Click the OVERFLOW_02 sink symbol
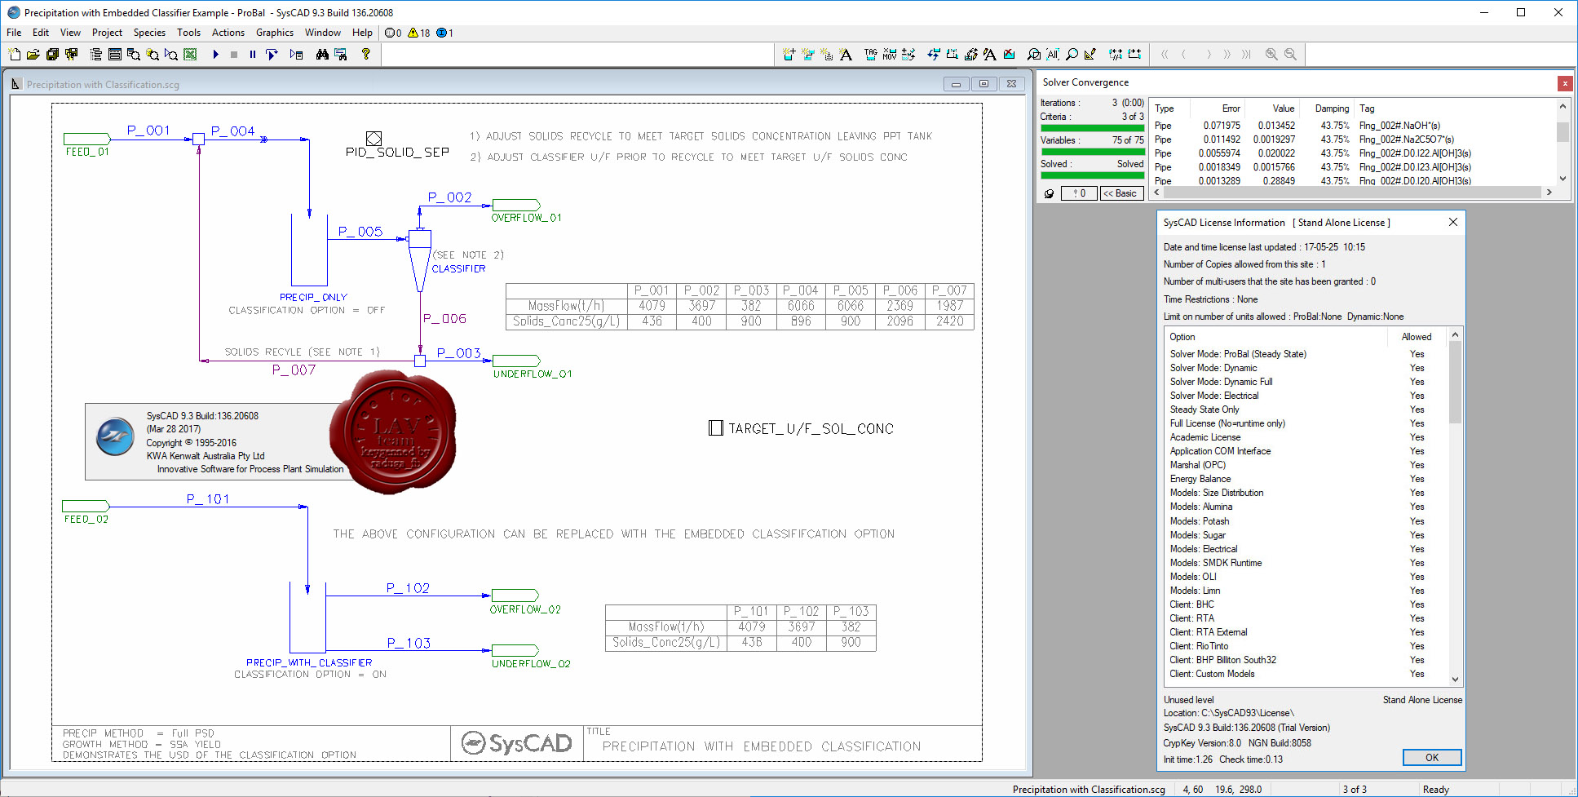The width and height of the screenshot is (1578, 797). tap(515, 596)
